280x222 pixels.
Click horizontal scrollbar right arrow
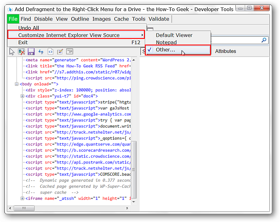click(127, 208)
